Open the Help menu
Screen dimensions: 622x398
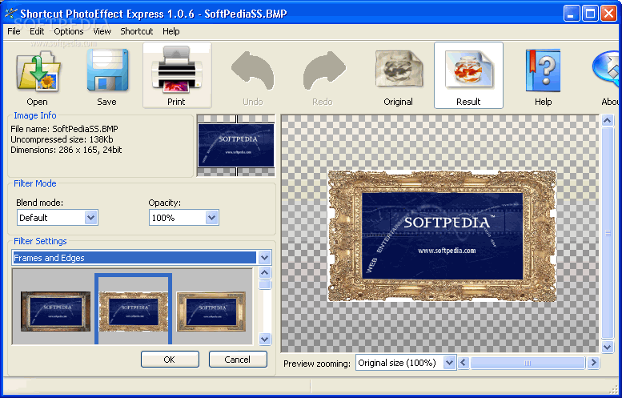(171, 31)
